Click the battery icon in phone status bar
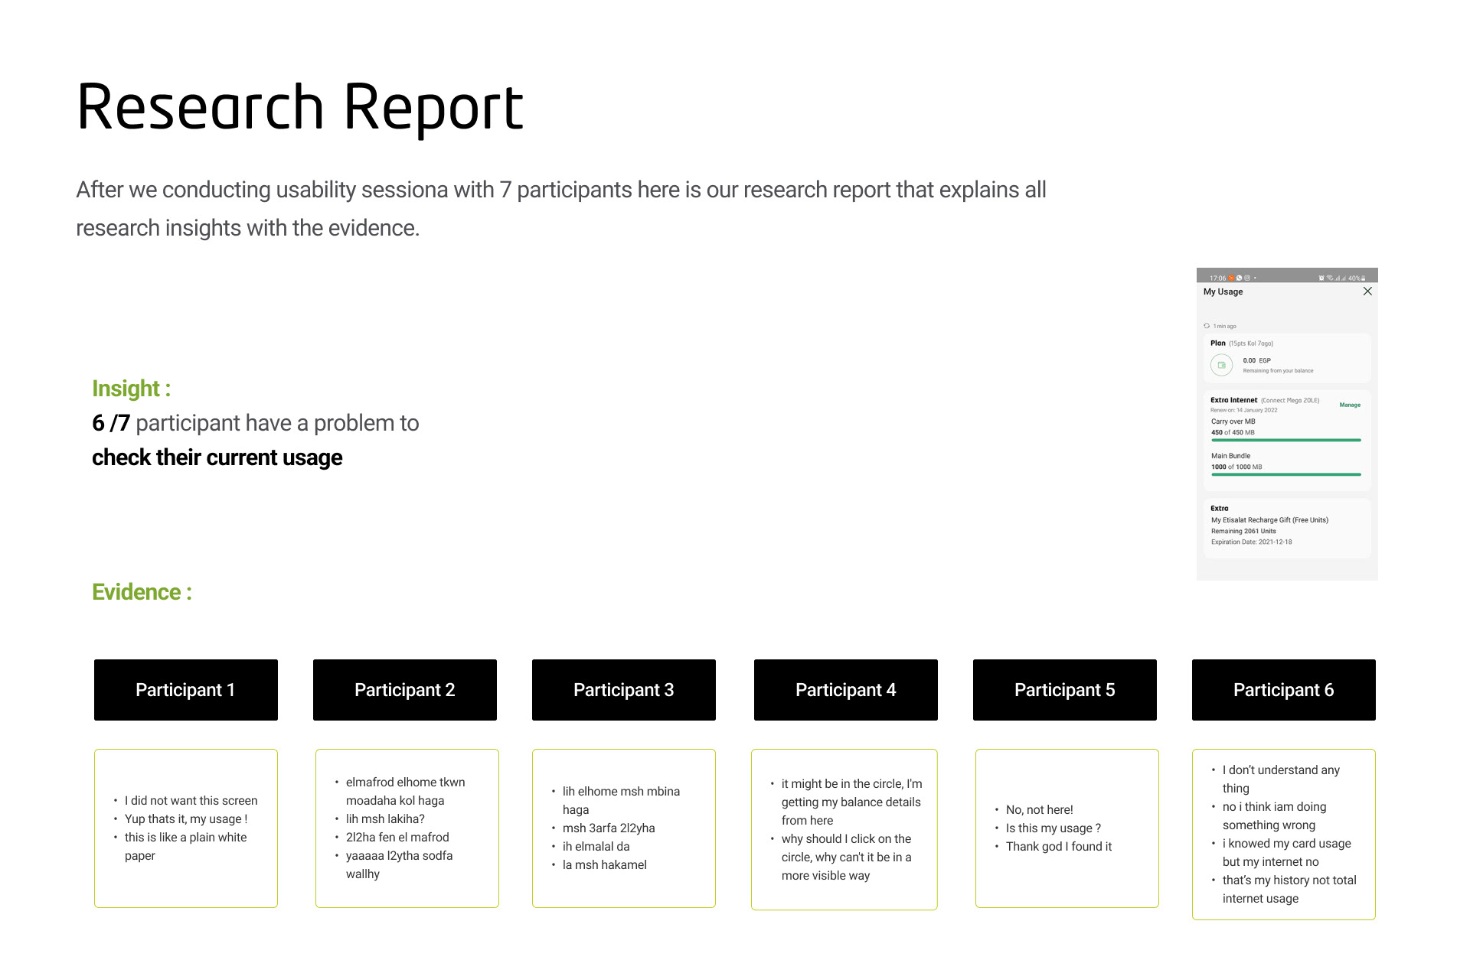 (1364, 278)
